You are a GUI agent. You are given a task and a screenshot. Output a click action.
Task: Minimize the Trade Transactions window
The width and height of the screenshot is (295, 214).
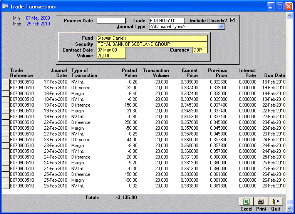(x=271, y=7)
